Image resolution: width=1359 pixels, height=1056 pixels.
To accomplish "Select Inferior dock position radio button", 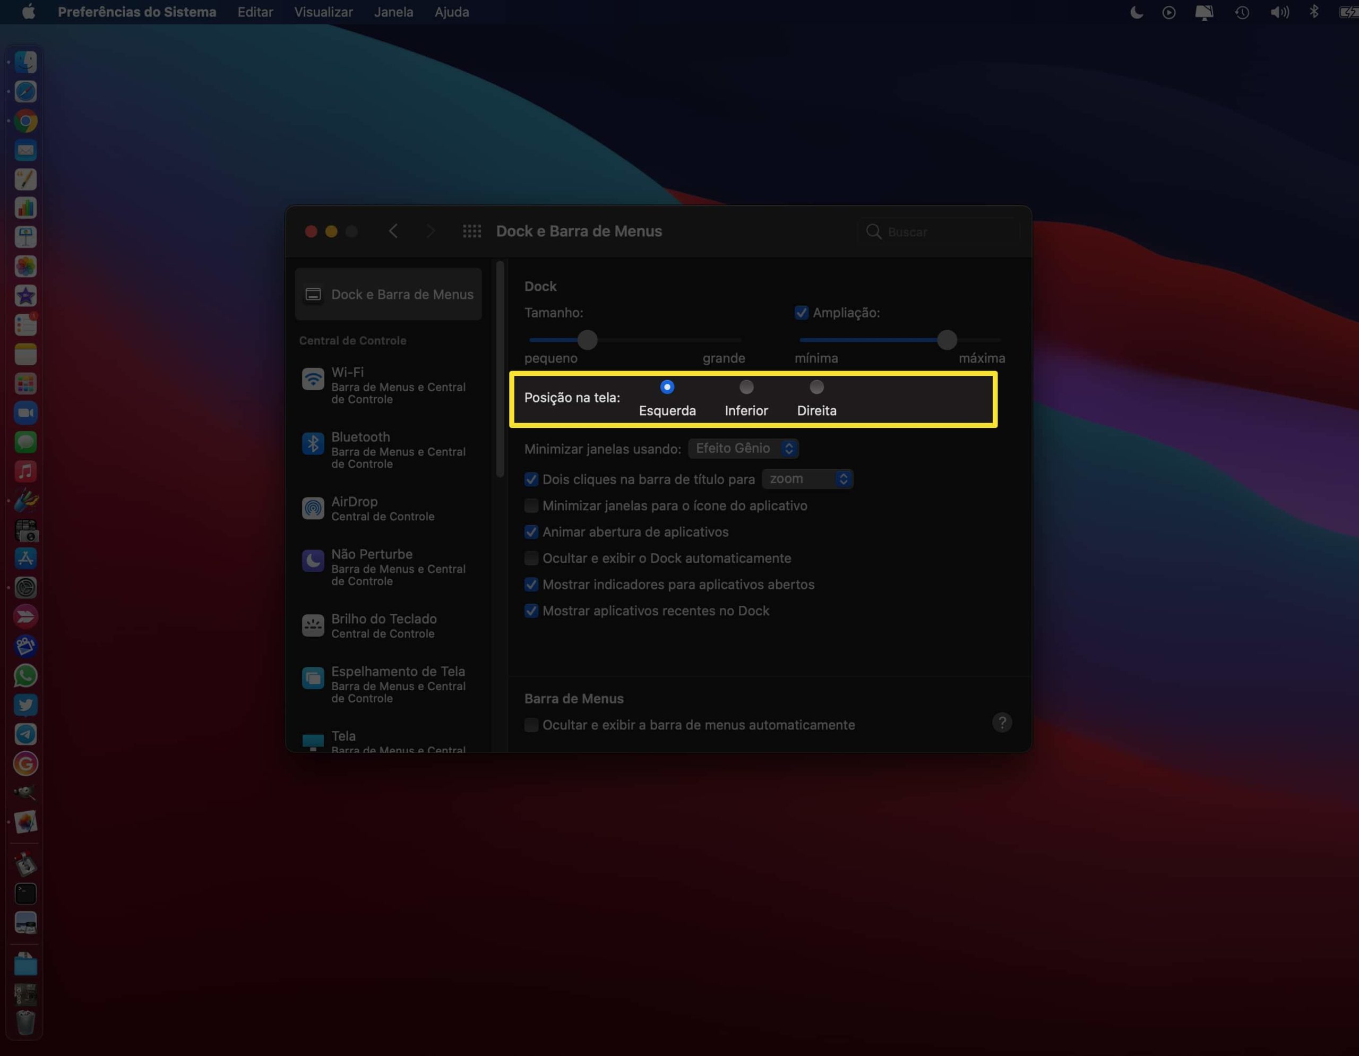I will coord(746,388).
